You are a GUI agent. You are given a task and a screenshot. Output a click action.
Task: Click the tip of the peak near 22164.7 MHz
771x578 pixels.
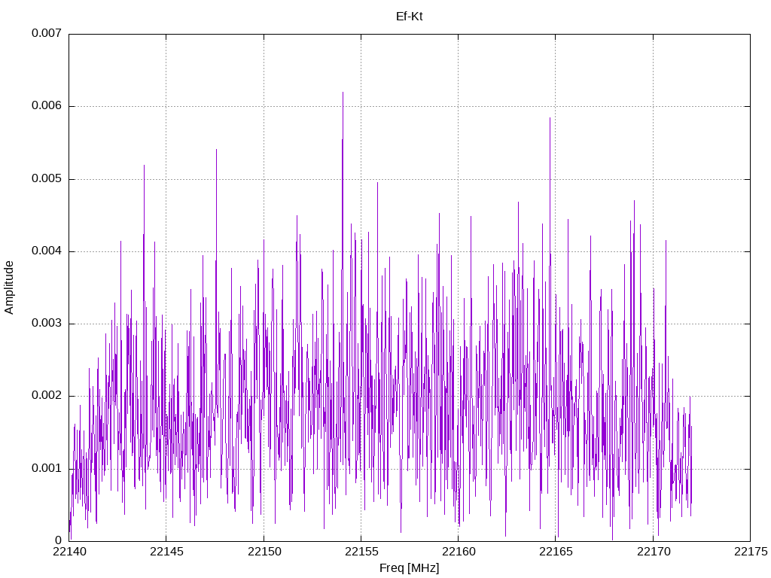click(550, 118)
